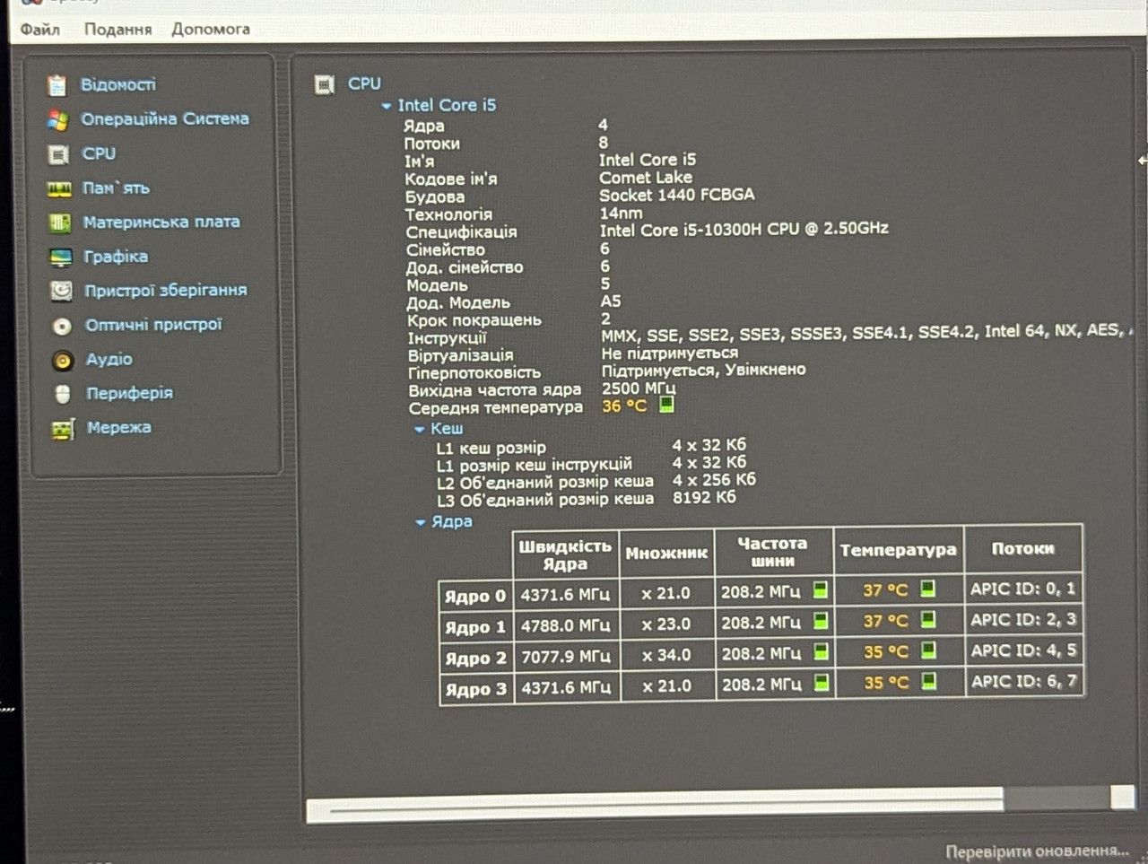1148x864 pixels.
Task: Click the Периферія mouse icon
Action: pos(63,394)
